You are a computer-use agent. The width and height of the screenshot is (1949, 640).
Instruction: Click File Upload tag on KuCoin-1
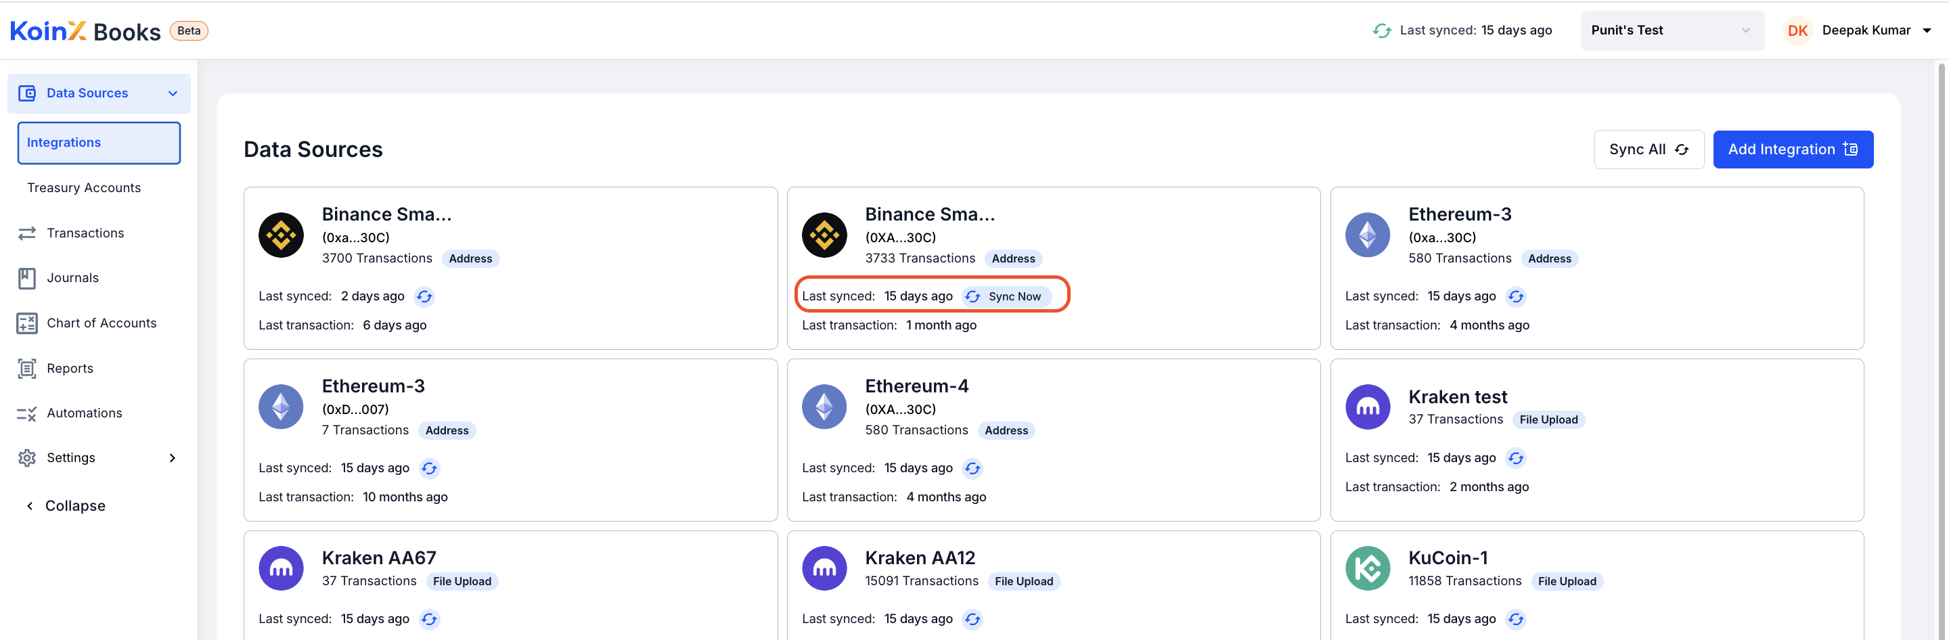tap(1566, 581)
